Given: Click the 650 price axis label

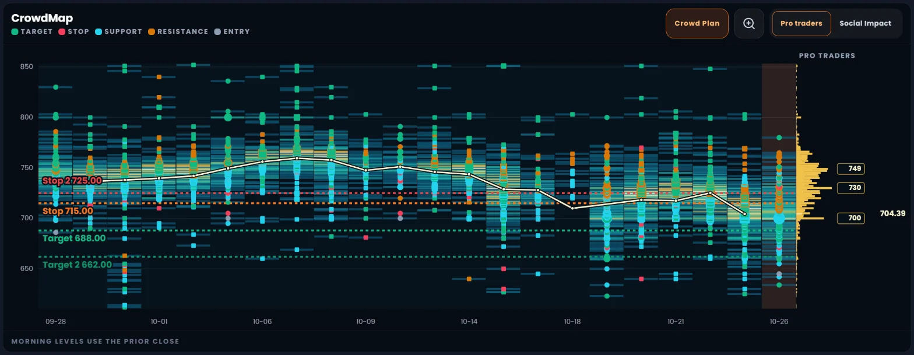Looking at the screenshot, I should pyautogui.click(x=26, y=269).
